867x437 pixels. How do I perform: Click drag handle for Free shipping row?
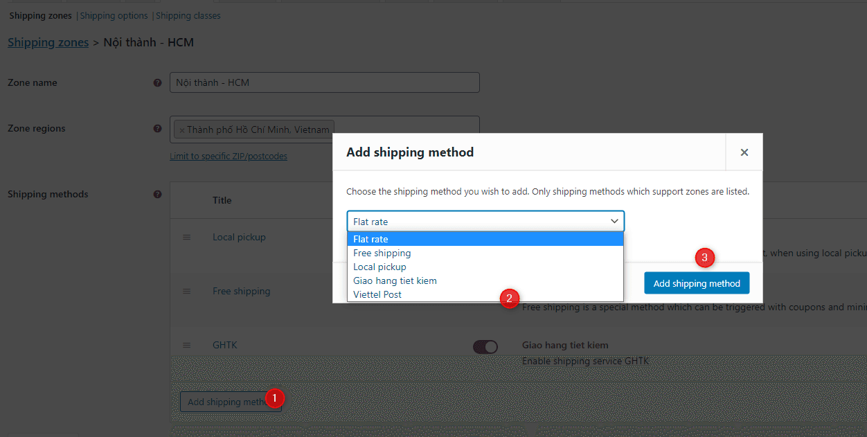(186, 291)
